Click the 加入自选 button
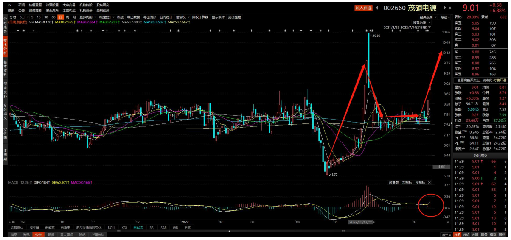 [364, 8]
